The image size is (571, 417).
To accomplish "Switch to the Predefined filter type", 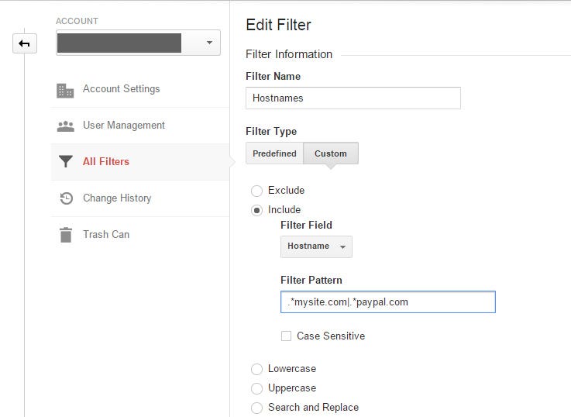I will point(274,153).
